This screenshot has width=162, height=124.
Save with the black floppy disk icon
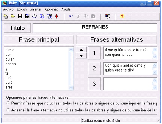pos(20,16)
